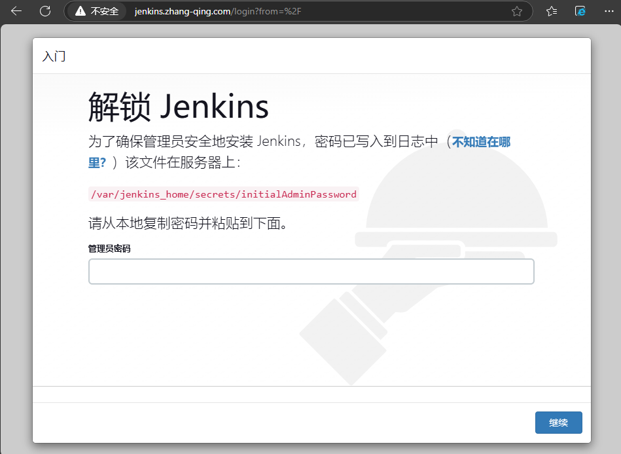Open the browser's three-dot menu
621x454 pixels.
[609, 11]
